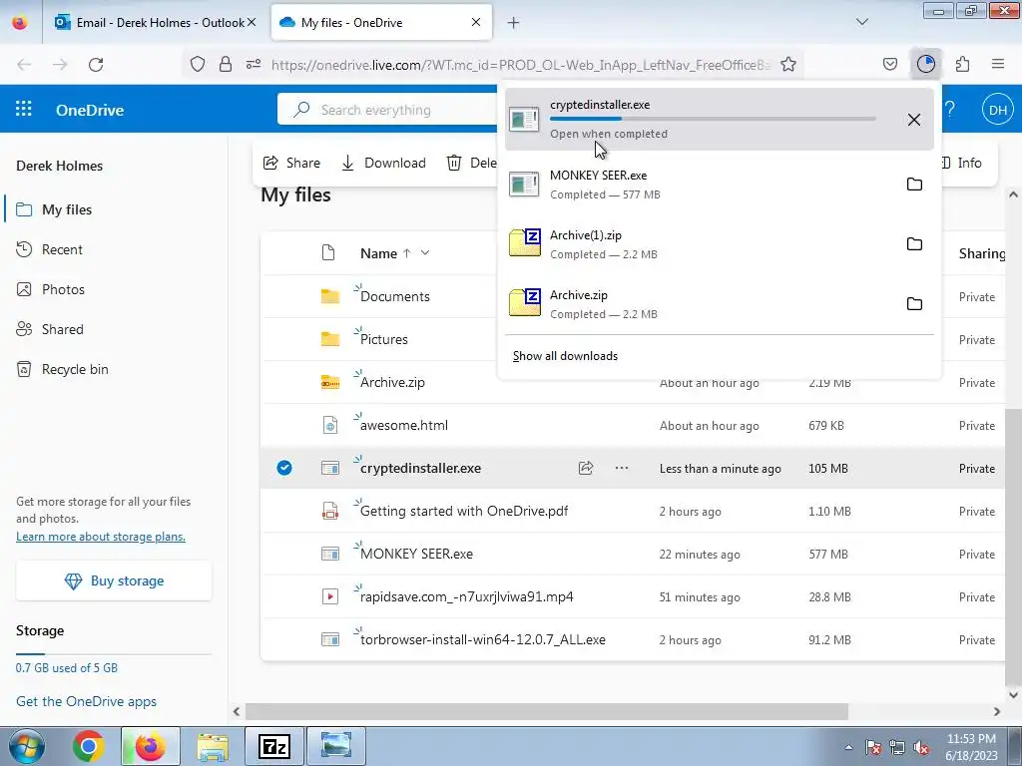Open the Firefox extensions puzzle icon
Image resolution: width=1022 pixels, height=766 pixels.
pos(962,64)
